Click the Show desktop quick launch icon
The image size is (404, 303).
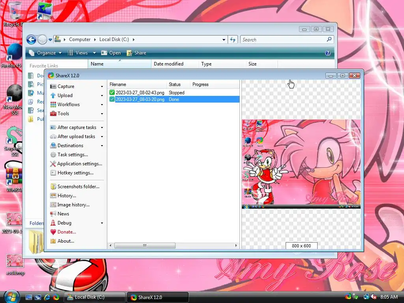(28, 297)
